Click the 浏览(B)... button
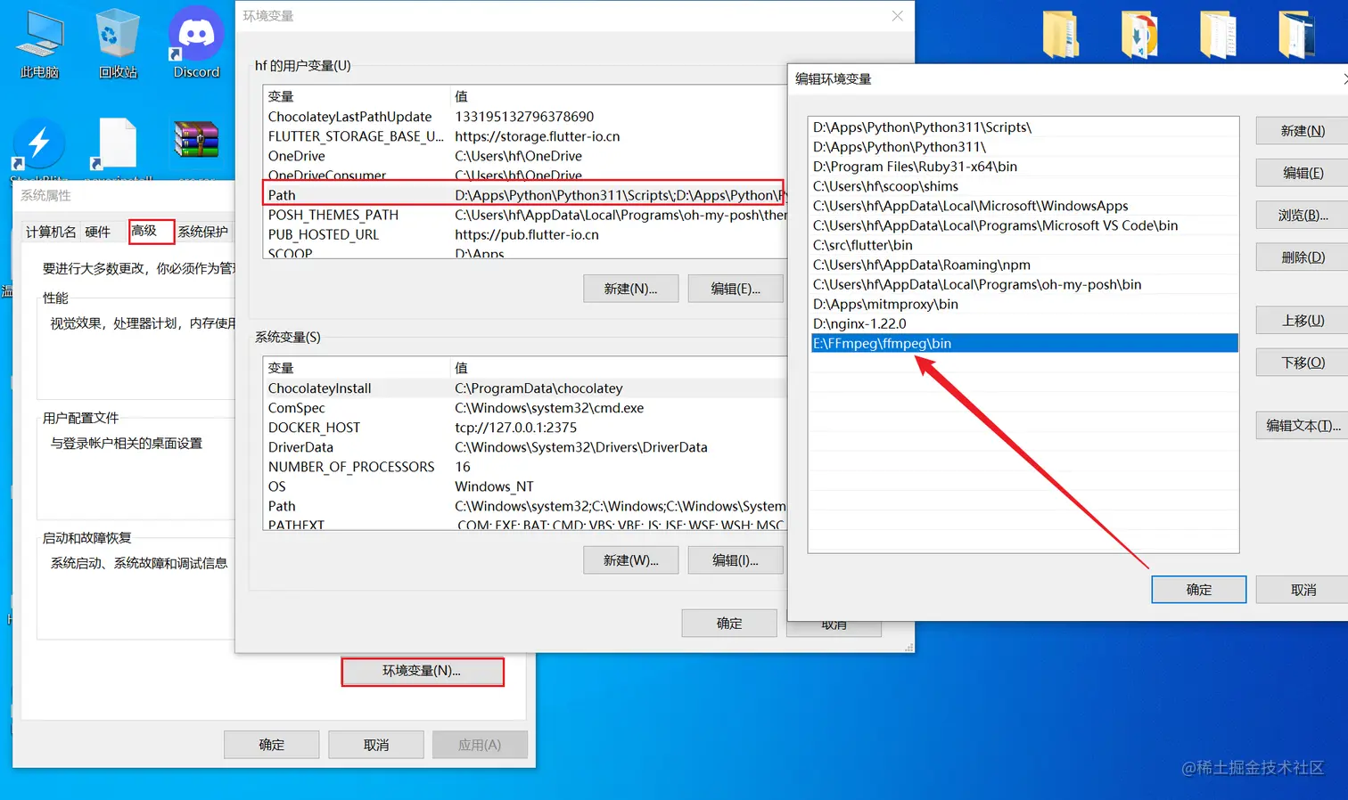This screenshot has height=800, width=1348. pyautogui.click(x=1303, y=216)
